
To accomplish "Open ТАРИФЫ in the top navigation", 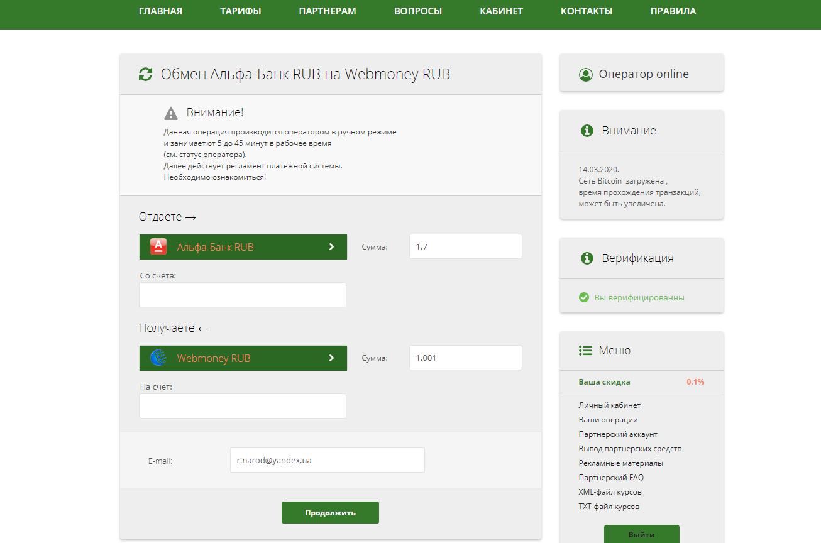I will coord(241,11).
